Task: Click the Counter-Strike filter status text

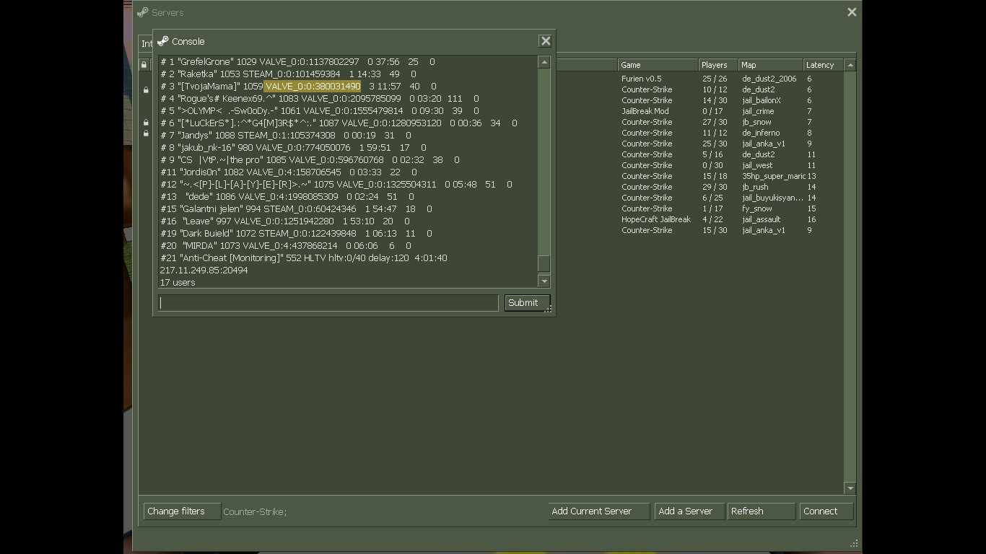Action: (255, 511)
